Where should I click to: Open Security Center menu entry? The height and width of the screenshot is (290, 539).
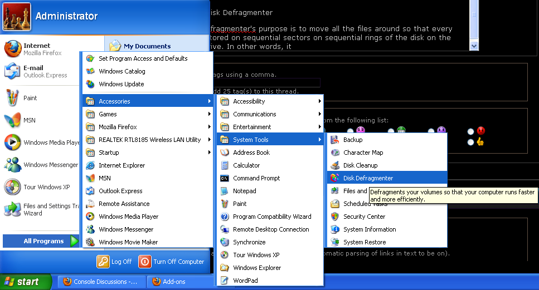point(364,217)
